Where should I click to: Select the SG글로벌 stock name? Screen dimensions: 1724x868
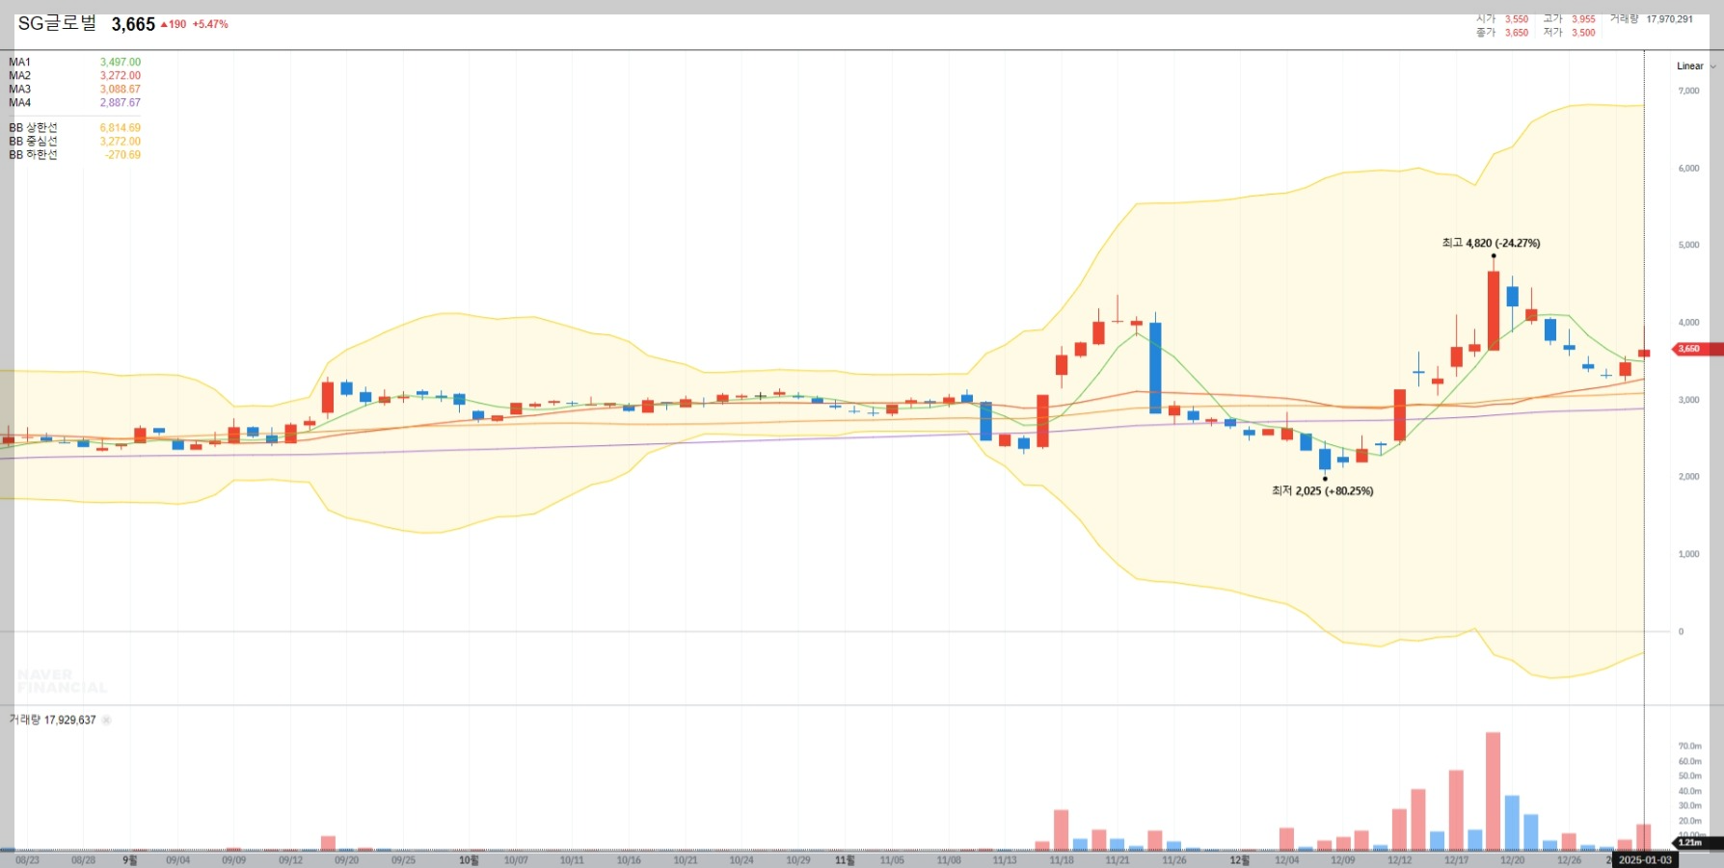click(x=57, y=23)
